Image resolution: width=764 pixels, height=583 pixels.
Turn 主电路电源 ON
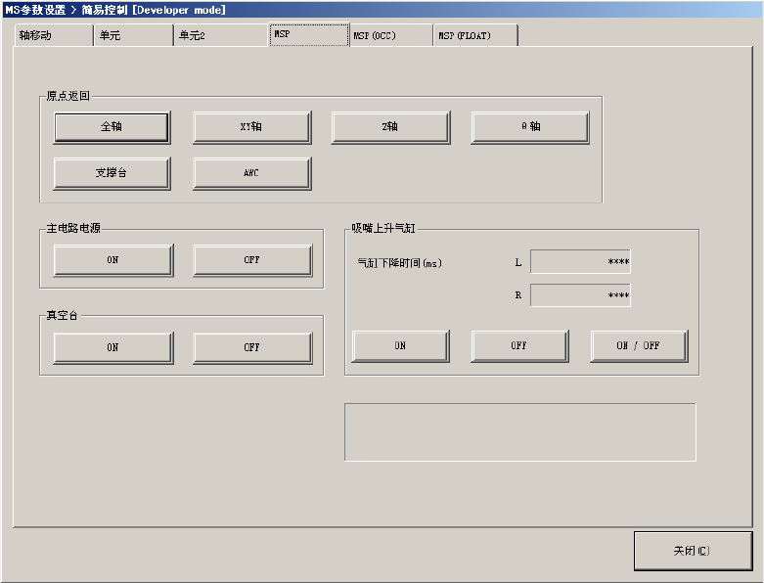(x=113, y=260)
